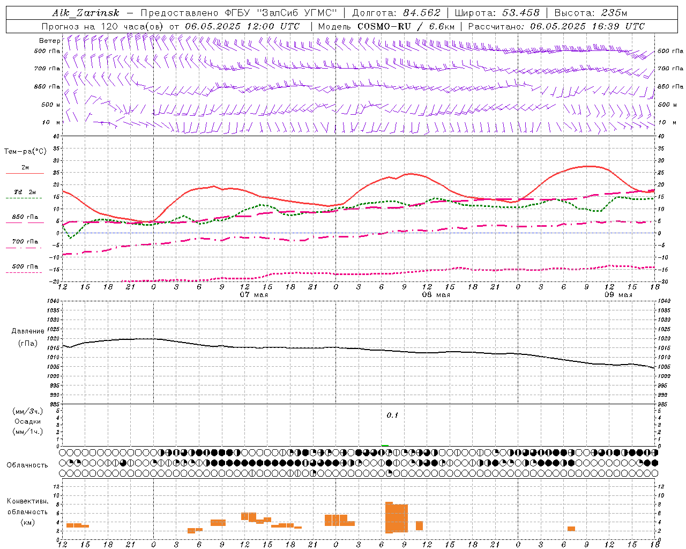Viewport: 686px width, 549px height.
Task: Click the (гПа) unit label under Давление
Action: (28, 343)
